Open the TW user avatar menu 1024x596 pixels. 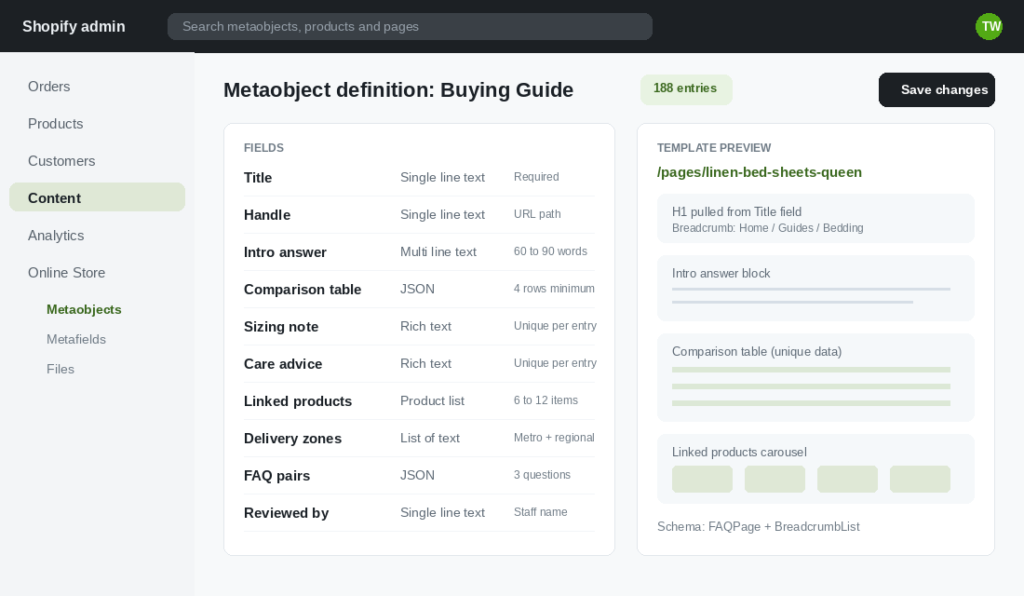(x=989, y=26)
